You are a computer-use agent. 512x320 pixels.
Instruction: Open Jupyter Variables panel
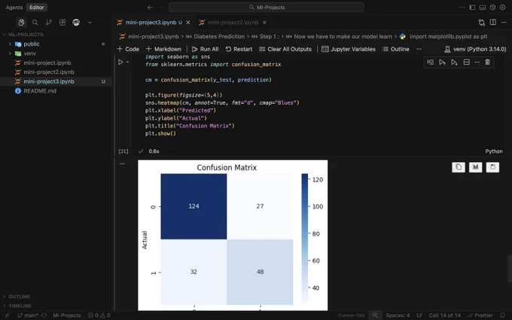coord(349,49)
